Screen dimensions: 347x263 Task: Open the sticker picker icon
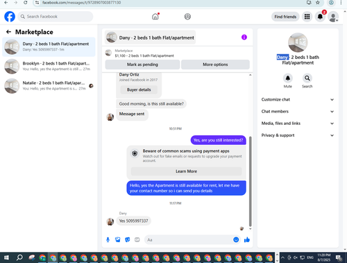click(128, 240)
